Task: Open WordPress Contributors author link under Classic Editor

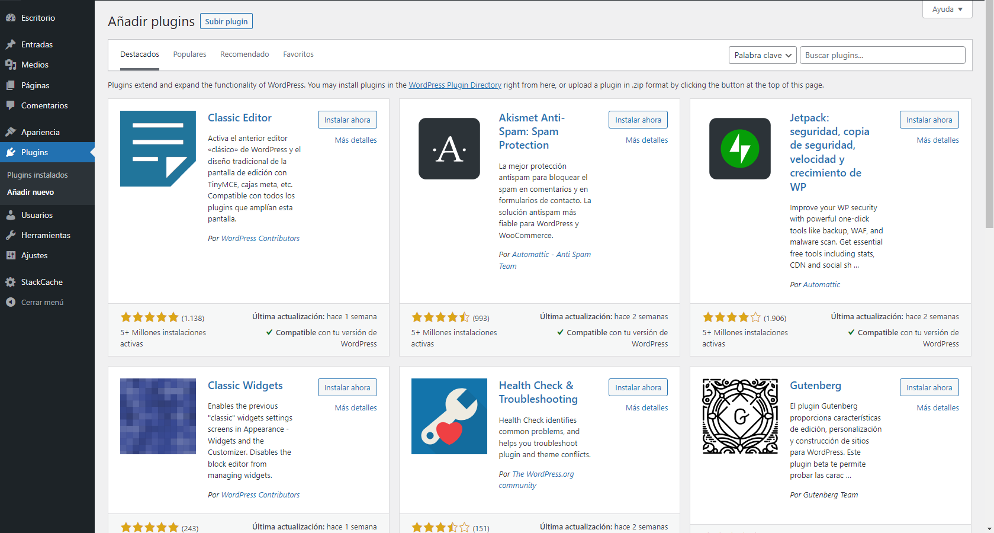Action: (x=260, y=239)
